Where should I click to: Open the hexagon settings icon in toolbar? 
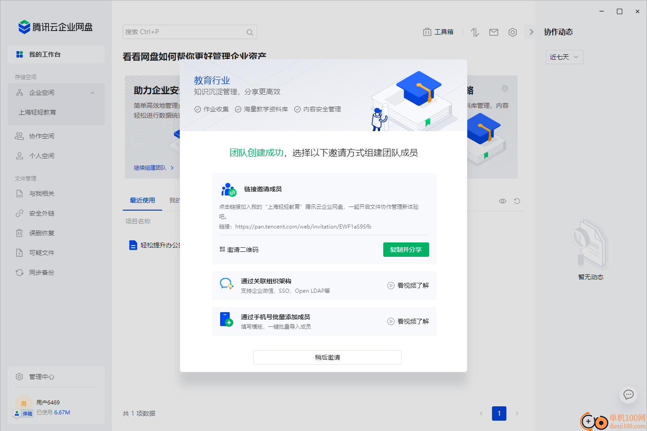tap(513, 32)
